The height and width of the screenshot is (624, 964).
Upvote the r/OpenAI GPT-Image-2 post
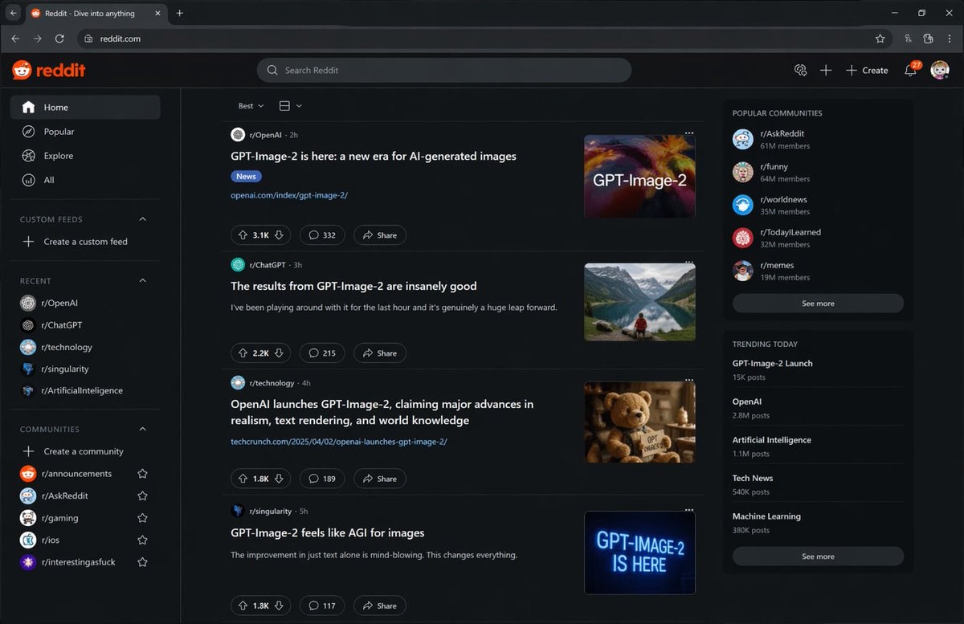pyautogui.click(x=242, y=235)
